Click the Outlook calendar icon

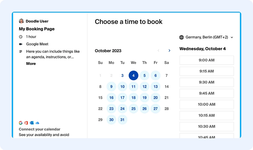[32, 123]
